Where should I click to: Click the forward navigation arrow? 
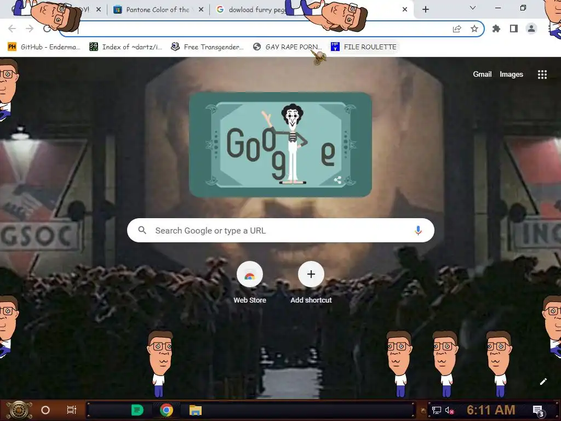pyautogui.click(x=30, y=29)
